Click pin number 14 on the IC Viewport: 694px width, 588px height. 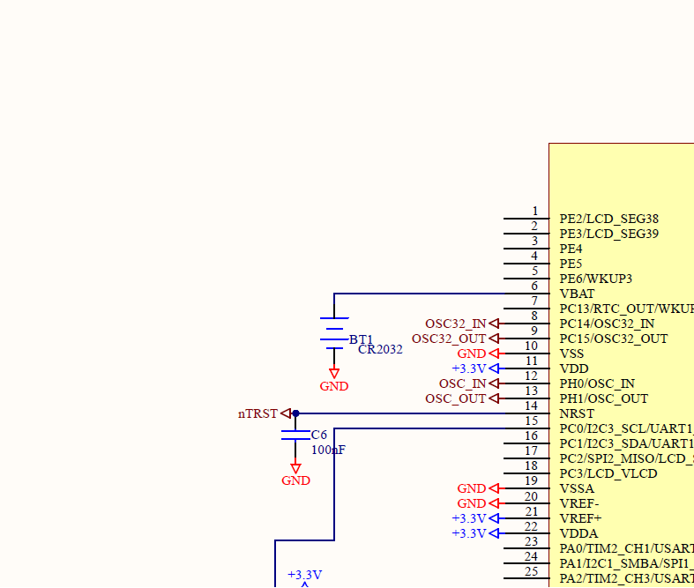click(x=532, y=406)
